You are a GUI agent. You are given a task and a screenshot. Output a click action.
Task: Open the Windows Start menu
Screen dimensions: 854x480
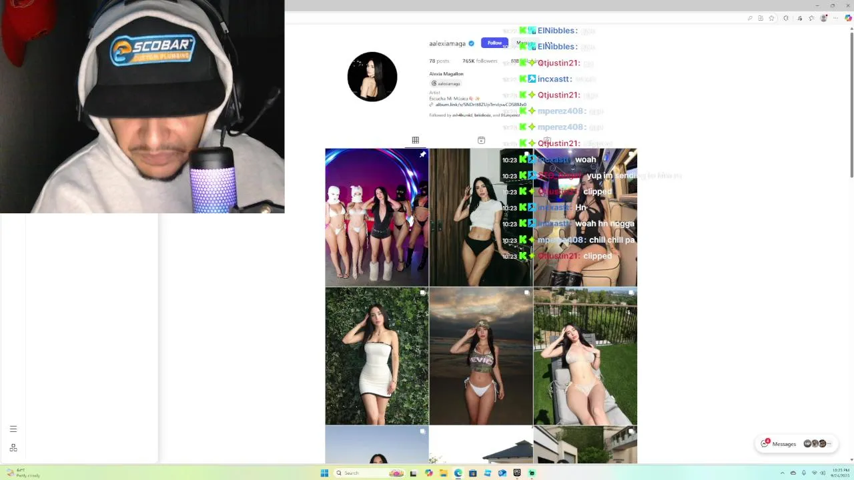click(x=324, y=473)
